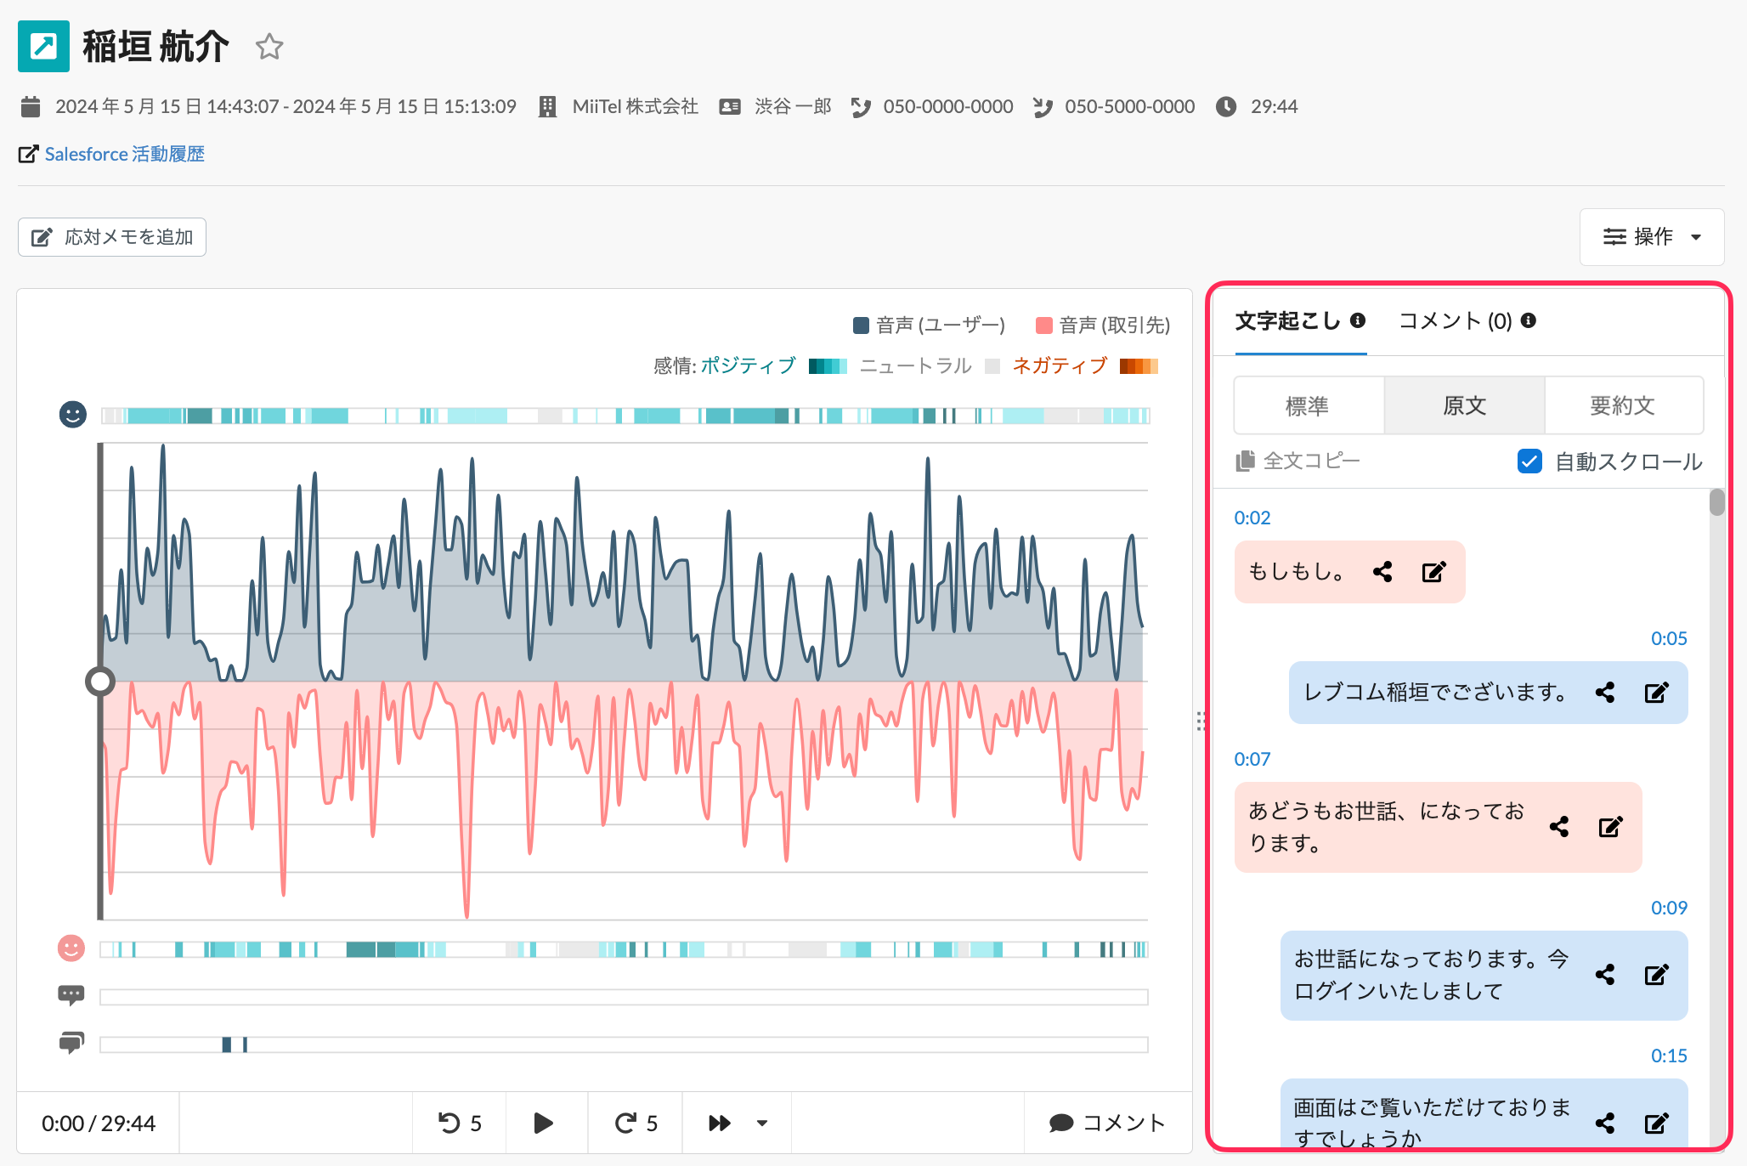Click the customer emotion timeline bar
Viewport: 1747px width, 1166px height.
pos(624,949)
